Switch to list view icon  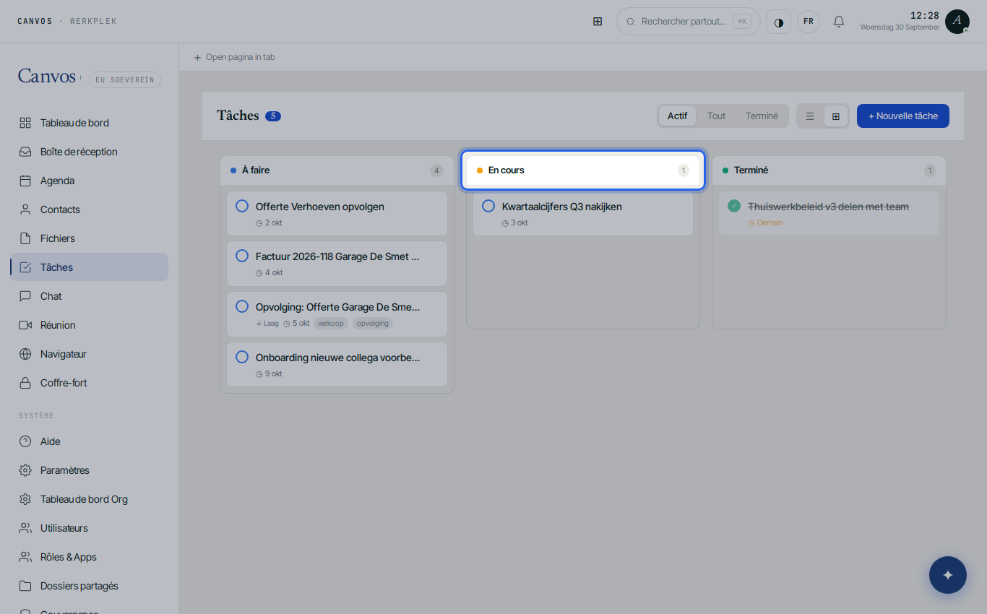810,116
